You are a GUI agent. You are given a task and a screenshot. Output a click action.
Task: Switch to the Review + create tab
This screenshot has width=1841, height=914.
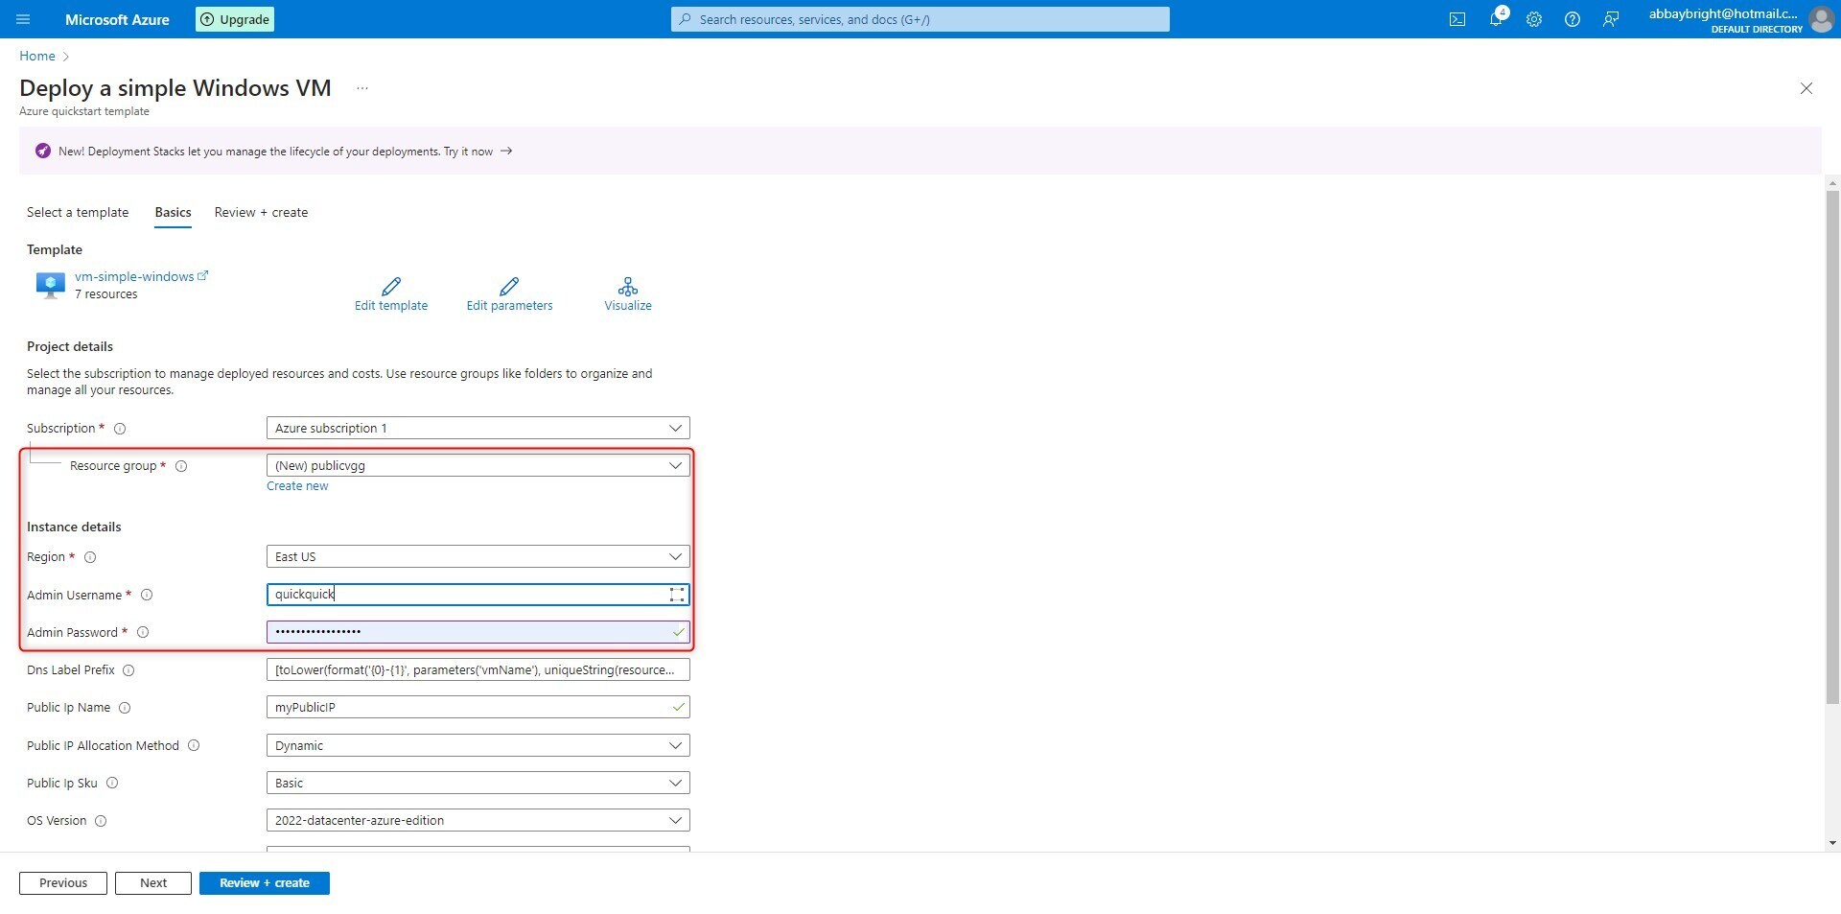pos(261,212)
